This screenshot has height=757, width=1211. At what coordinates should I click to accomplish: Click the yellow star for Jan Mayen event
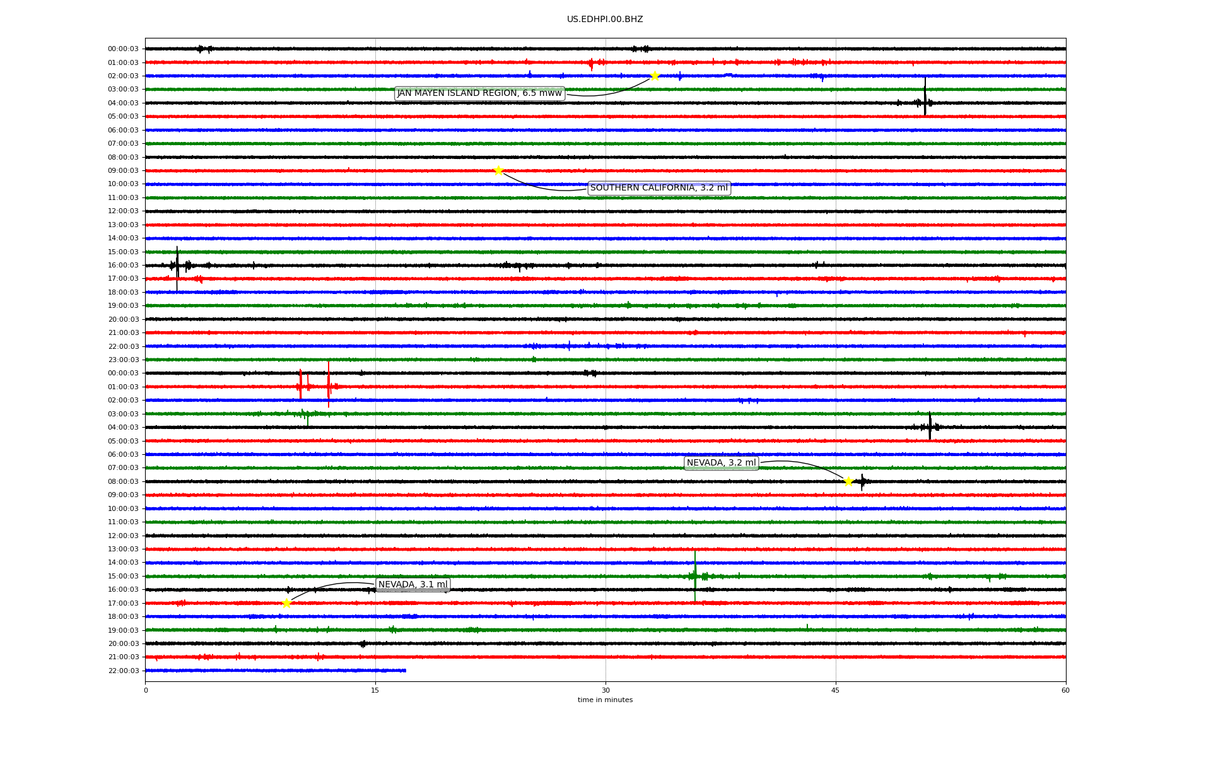[655, 76]
